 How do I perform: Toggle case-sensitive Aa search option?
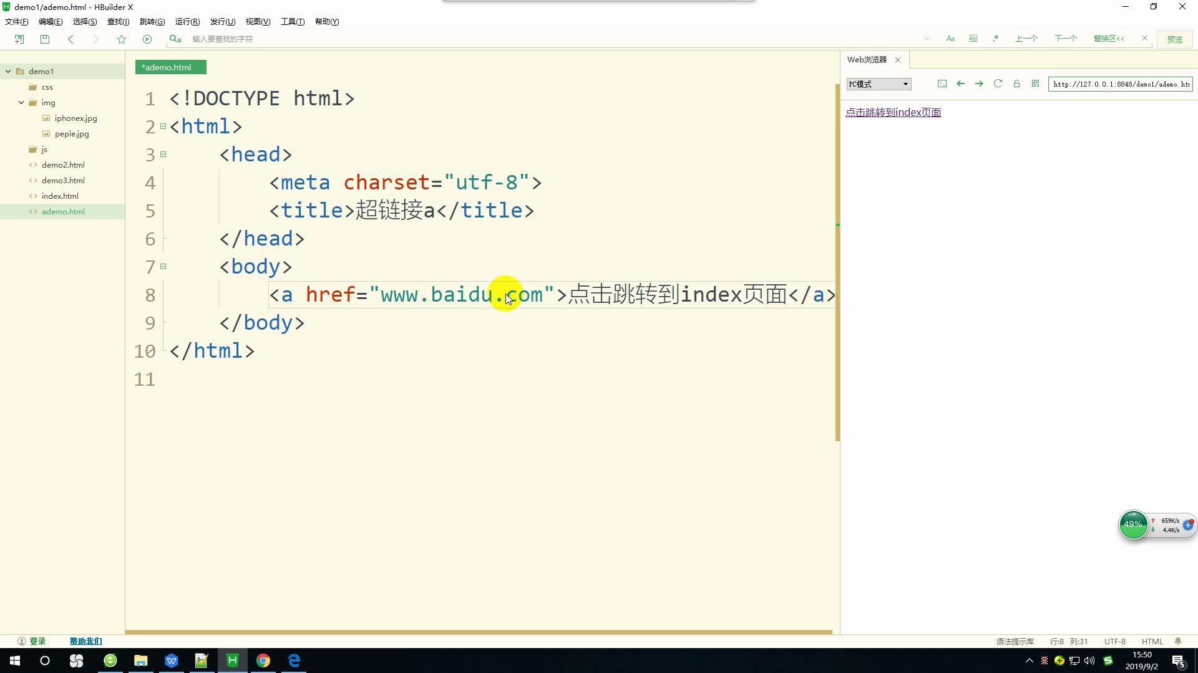[950, 39]
